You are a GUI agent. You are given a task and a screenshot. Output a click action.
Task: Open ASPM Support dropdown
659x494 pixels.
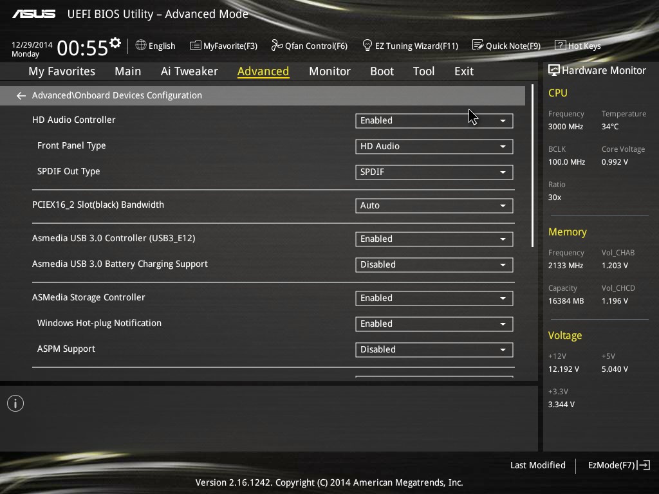pyautogui.click(x=434, y=350)
